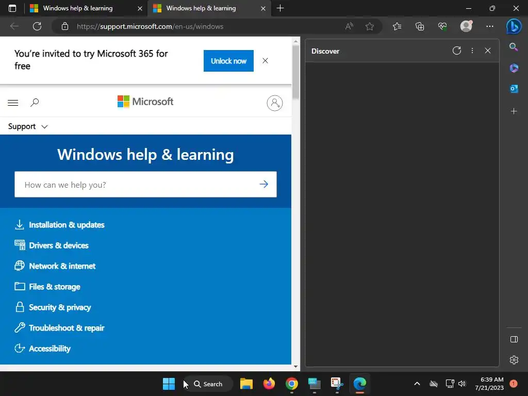Open Collections icon in toolbar
Screen dimensions: 528x396
click(420, 26)
